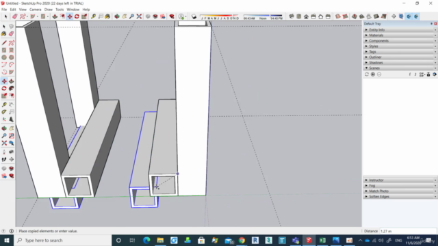Open File Explorer from taskbar
438x246 pixels.
point(160,240)
